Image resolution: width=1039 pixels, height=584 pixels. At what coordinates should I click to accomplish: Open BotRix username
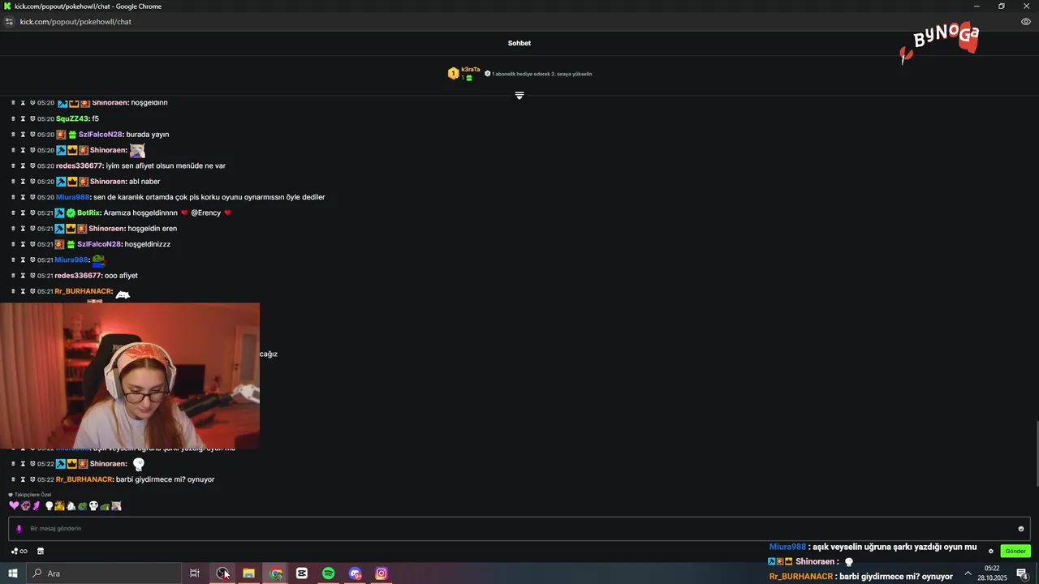88,213
